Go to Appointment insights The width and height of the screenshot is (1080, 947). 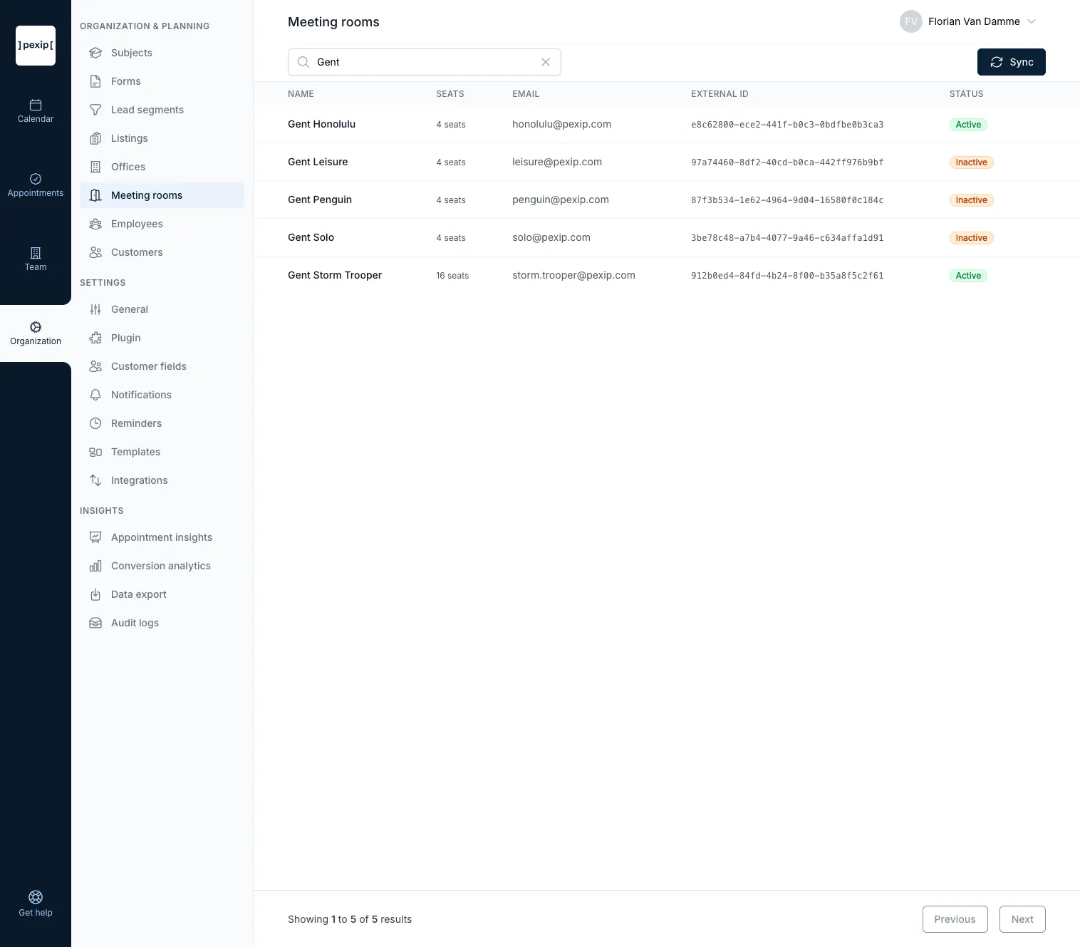click(162, 537)
